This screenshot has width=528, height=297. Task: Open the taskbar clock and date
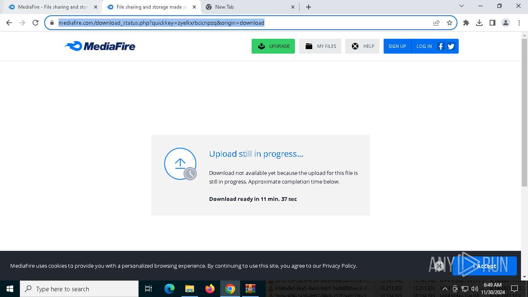point(493,289)
